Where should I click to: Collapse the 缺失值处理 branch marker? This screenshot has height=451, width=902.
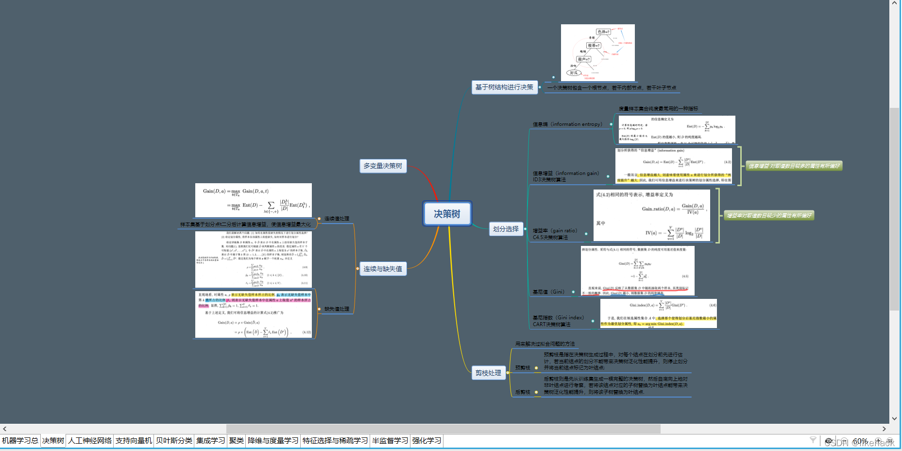click(x=319, y=309)
